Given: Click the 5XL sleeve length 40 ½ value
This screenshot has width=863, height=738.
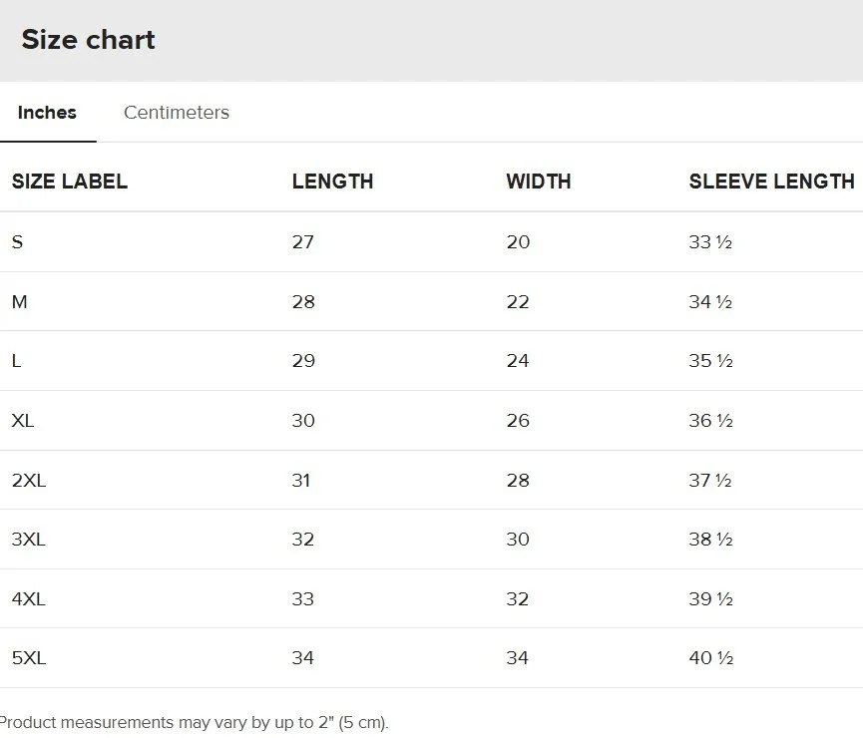Looking at the screenshot, I should pyautogui.click(x=711, y=658).
